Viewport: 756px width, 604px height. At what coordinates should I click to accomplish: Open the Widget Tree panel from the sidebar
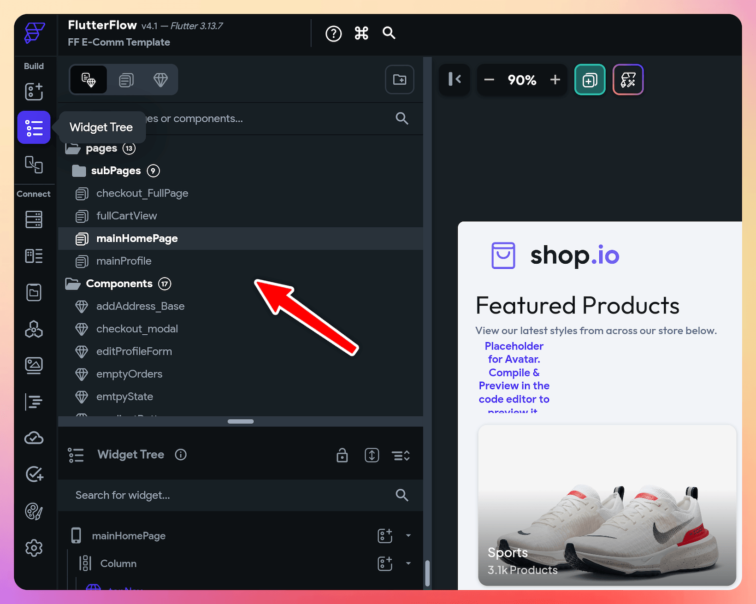34,127
